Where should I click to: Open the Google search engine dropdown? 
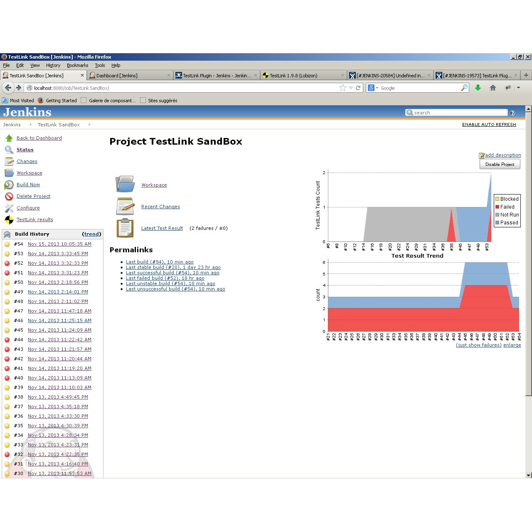[x=373, y=88]
